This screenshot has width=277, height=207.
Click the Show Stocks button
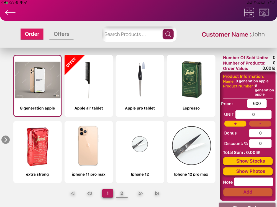click(x=248, y=161)
